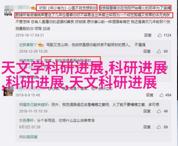This screenshot has height=146, width=178.
Task: Reply to the comment by 近我者甜丫
Action: 147,51
